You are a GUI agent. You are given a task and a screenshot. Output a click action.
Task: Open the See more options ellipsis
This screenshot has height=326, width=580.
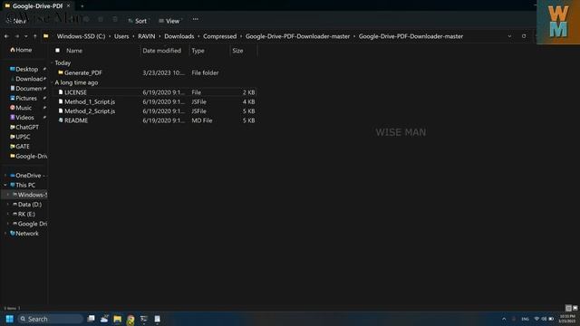point(196,19)
